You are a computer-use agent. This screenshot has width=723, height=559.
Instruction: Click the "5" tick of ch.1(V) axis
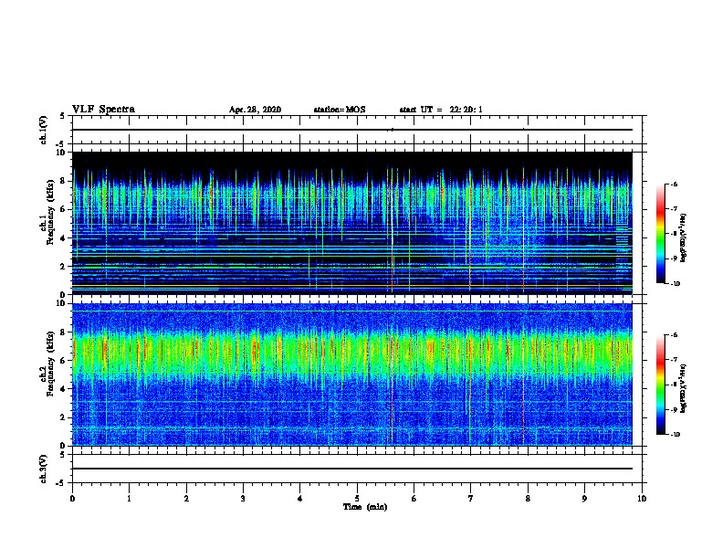pos(64,116)
